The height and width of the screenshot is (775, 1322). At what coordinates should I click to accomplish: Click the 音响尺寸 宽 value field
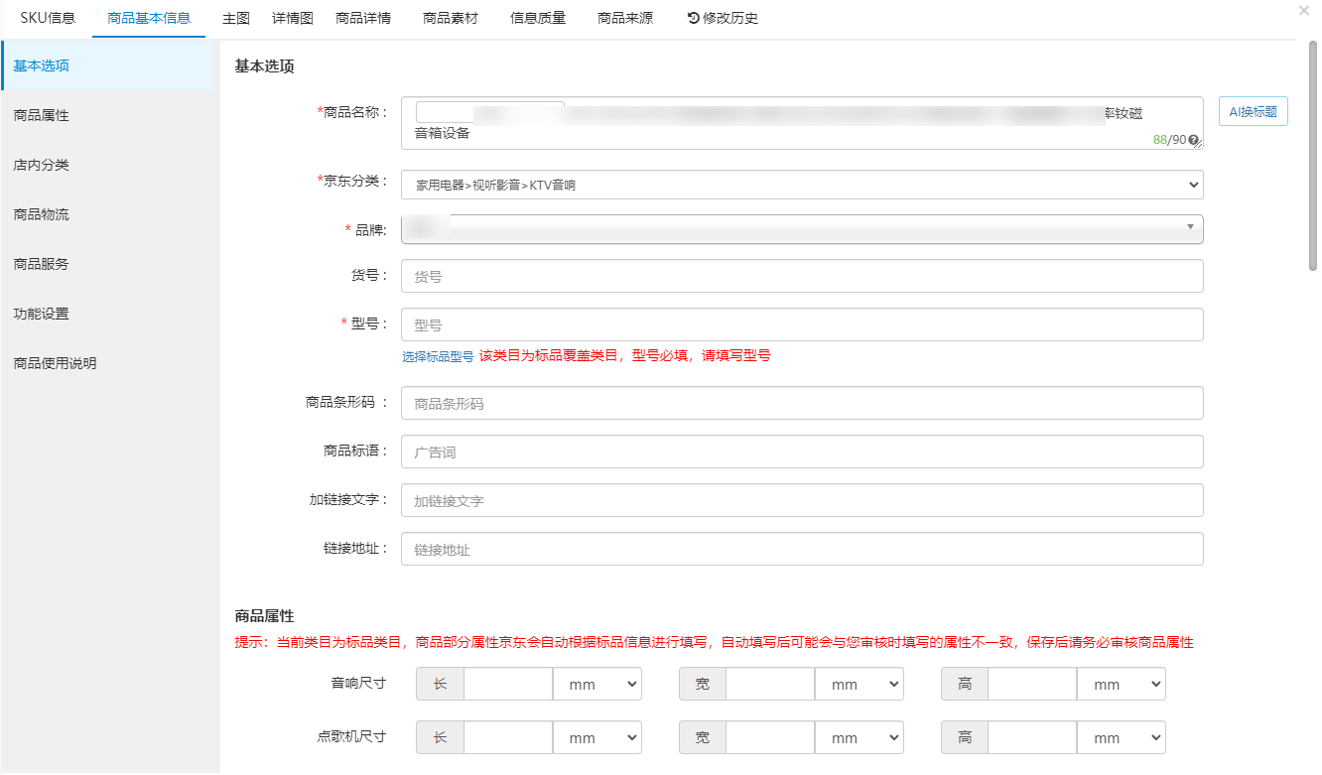coord(769,685)
